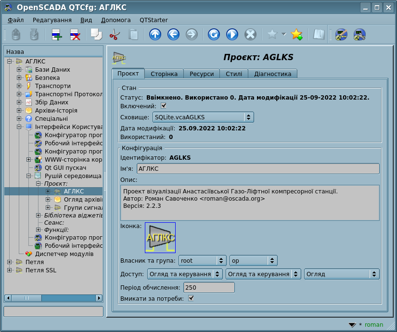Screen dimensions: 397x332
Task: Expand the Бази Даних tree node
Action: [19, 70]
